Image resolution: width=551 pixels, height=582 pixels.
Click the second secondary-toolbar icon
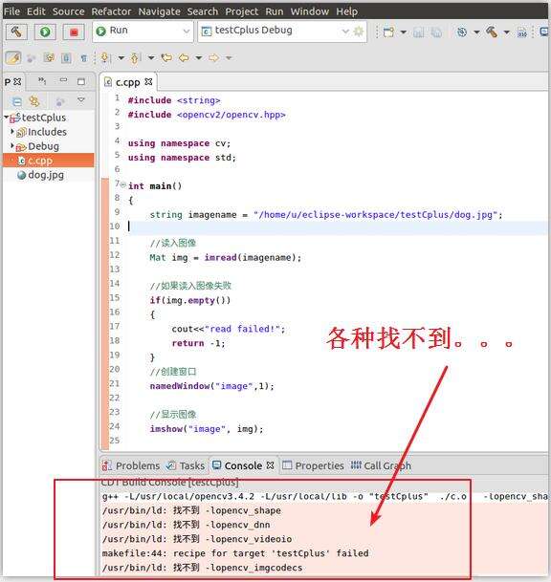32,58
